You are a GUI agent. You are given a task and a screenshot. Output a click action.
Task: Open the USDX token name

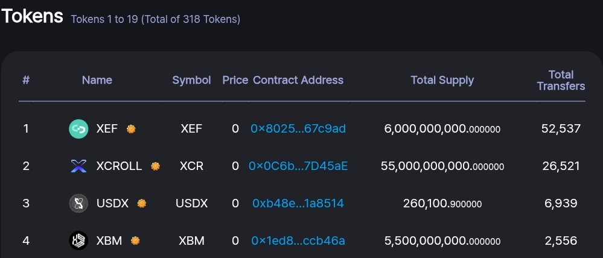[112, 203]
